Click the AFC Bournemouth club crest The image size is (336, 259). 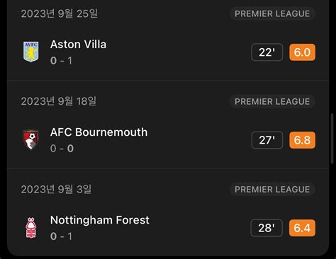click(x=31, y=139)
